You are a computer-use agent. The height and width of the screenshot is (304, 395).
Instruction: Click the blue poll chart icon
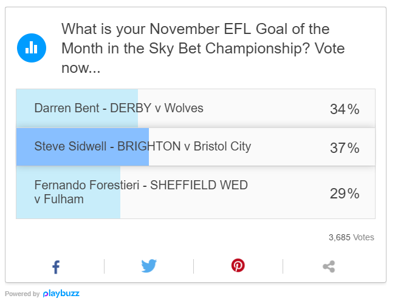point(32,48)
